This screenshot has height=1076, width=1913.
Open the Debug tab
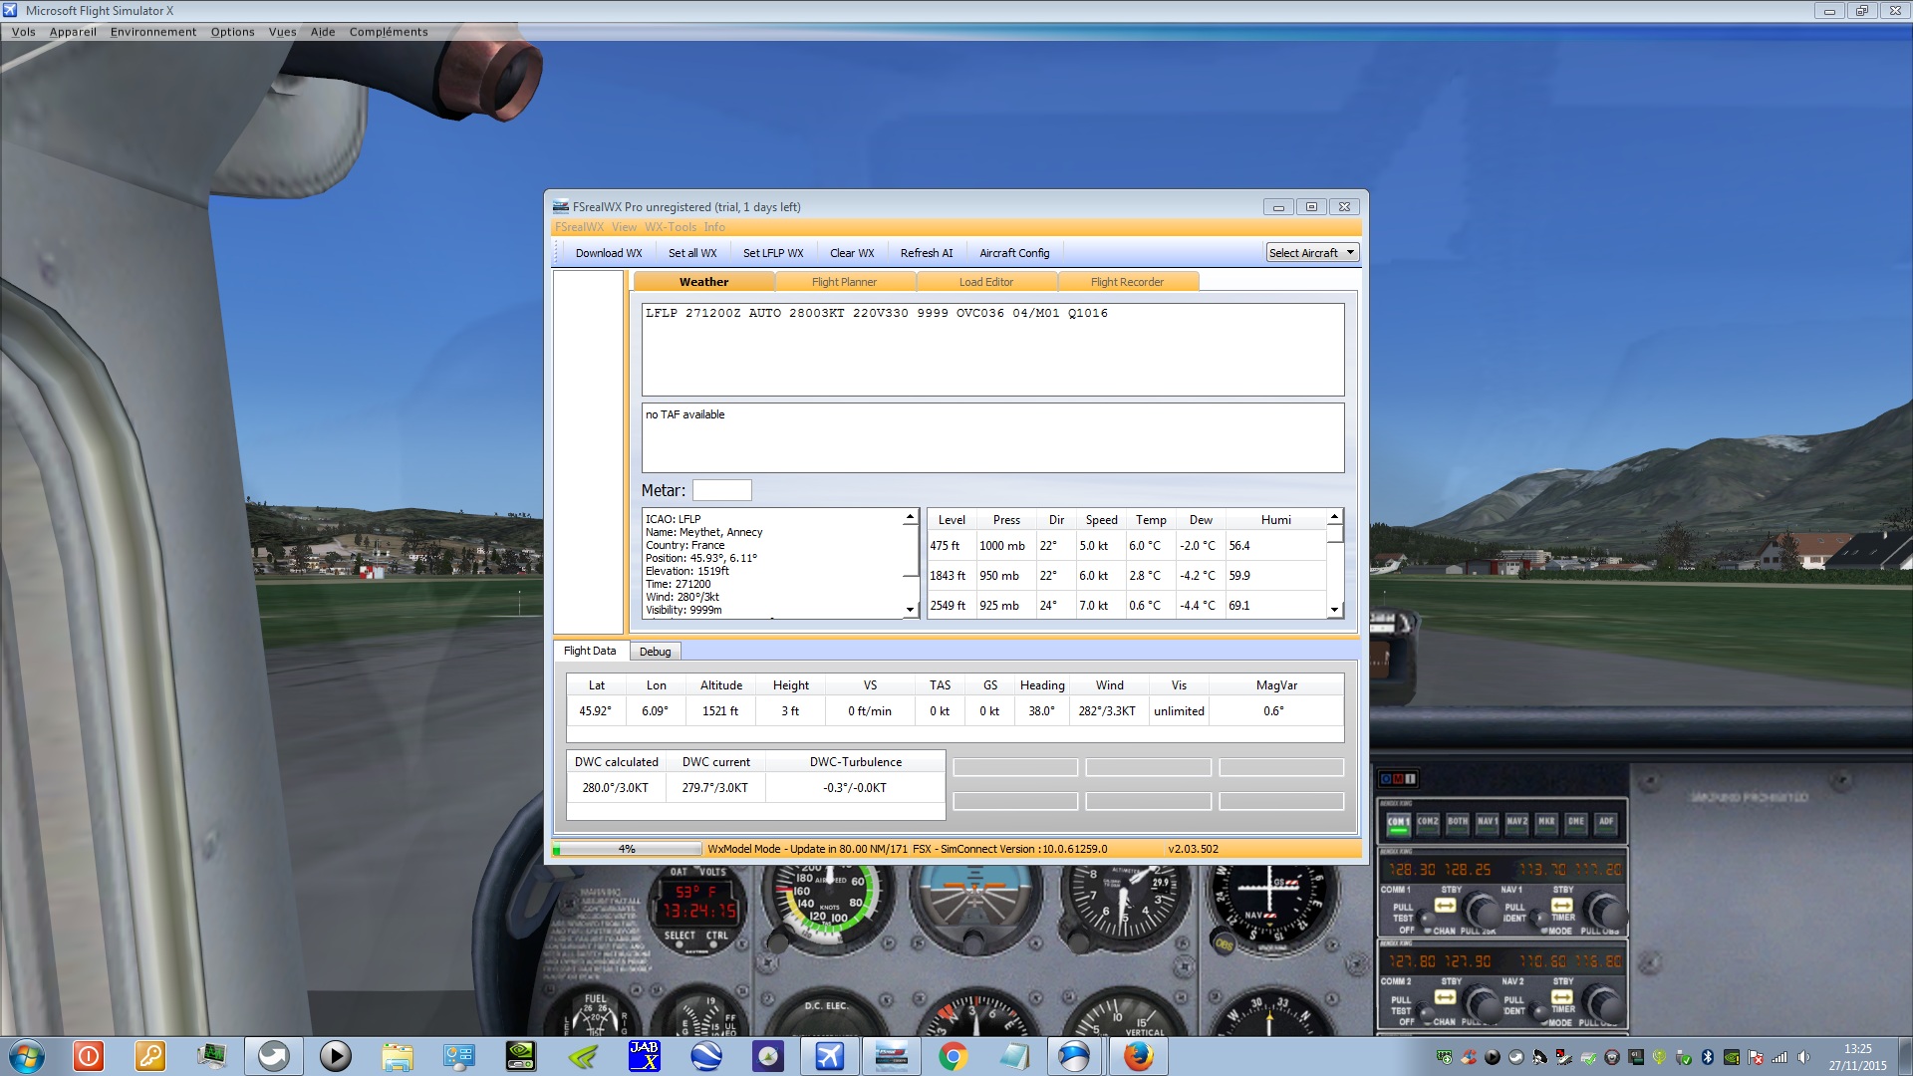pyautogui.click(x=656, y=652)
